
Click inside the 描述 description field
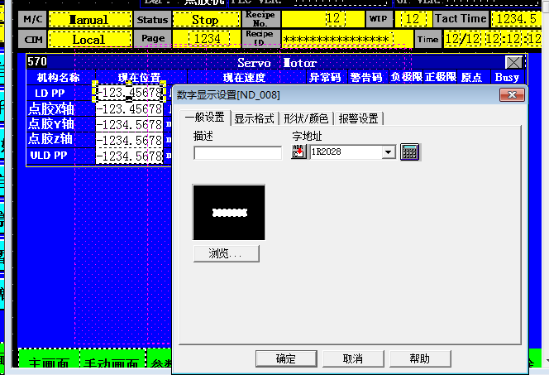point(237,152)
